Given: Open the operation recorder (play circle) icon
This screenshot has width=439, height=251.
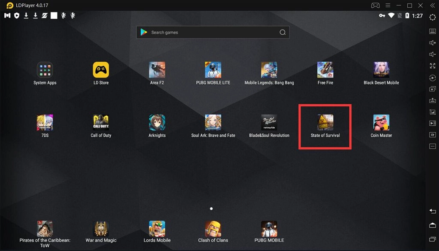Looking at the screenshot, I should click(433, 78).
